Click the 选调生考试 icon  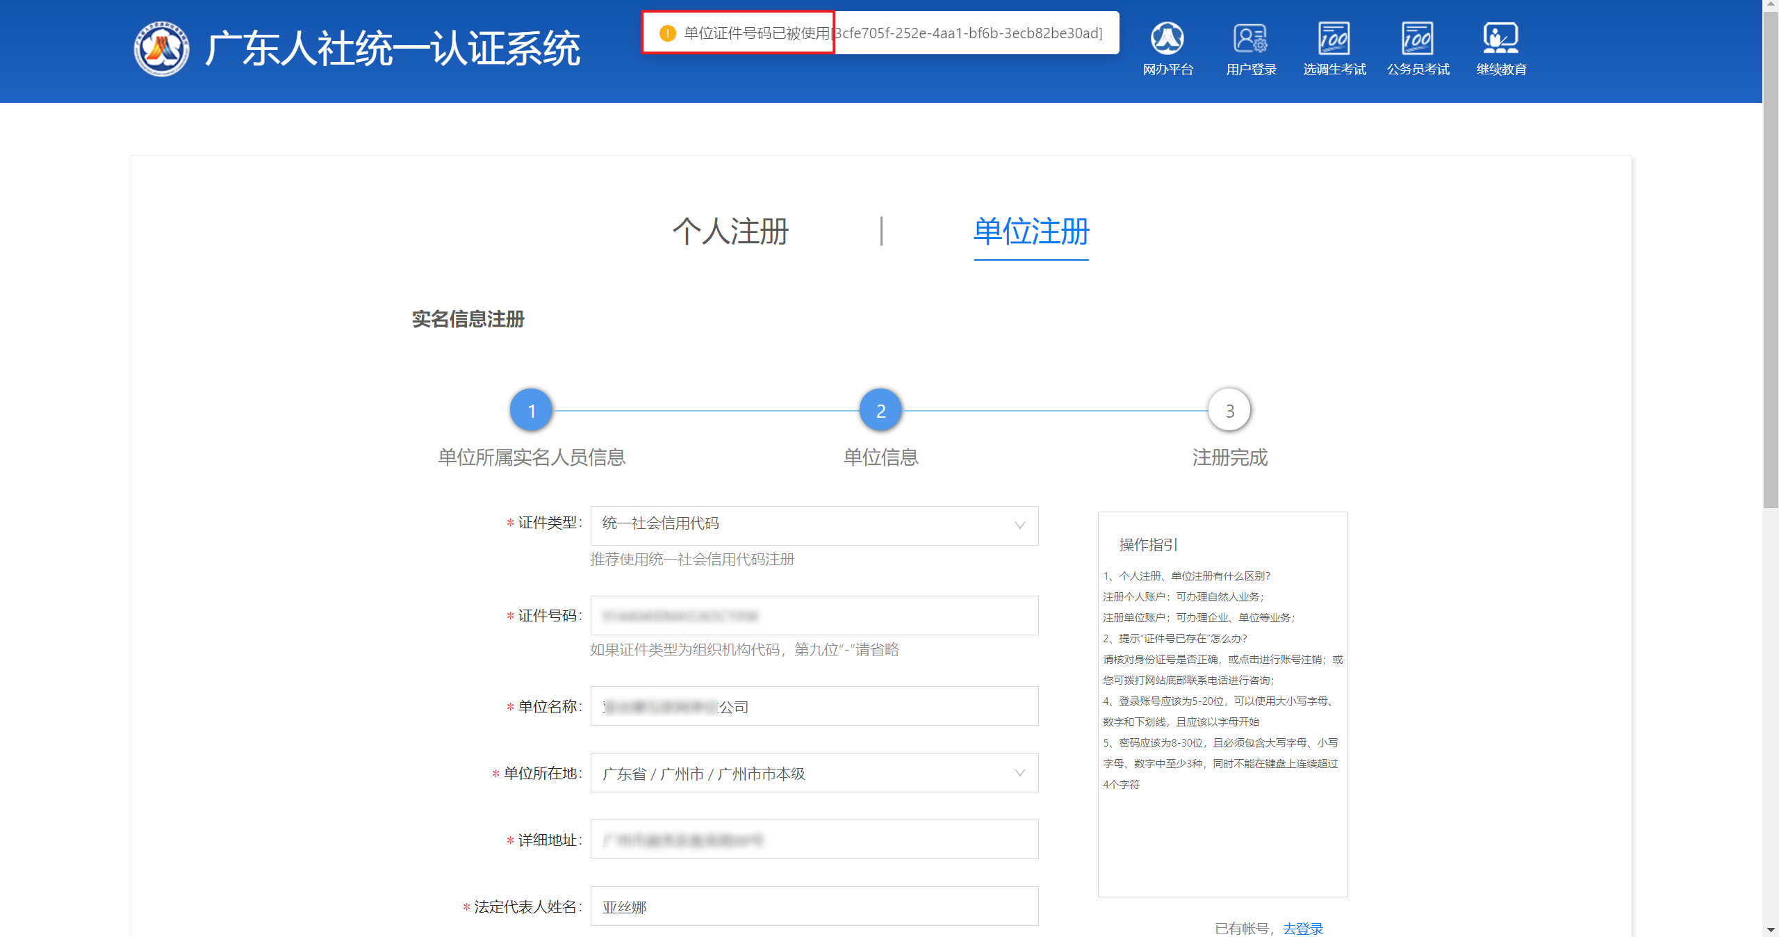1334,39
